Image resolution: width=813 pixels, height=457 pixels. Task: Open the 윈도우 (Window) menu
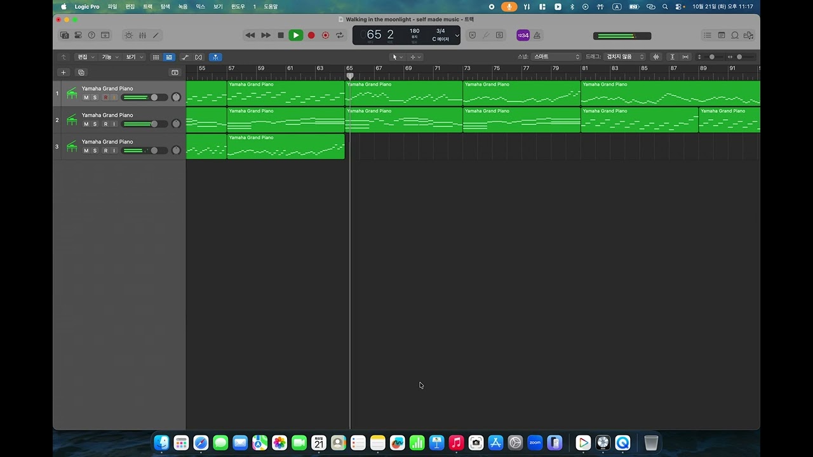pos(238,6)
